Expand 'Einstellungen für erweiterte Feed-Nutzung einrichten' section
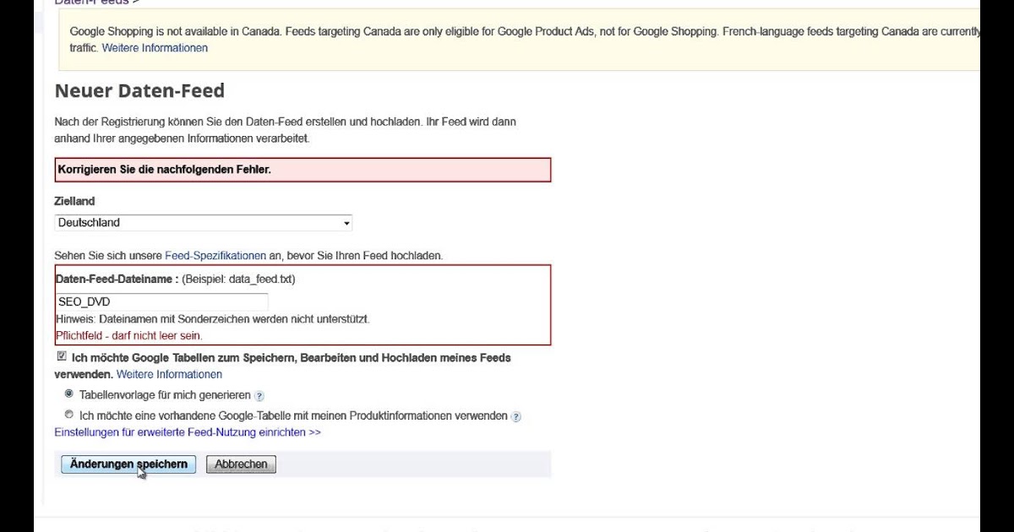This screenshot has width=1014, height=532. click(188, 432)
